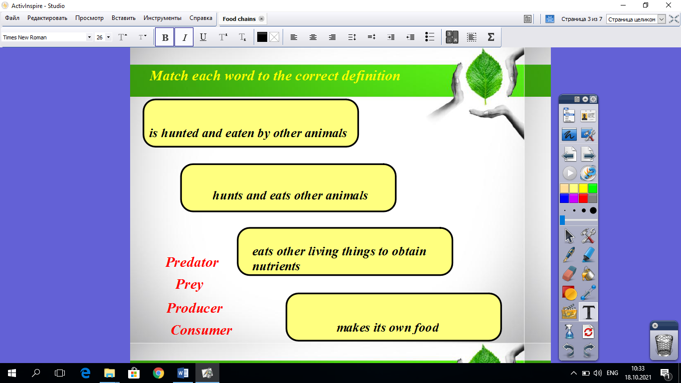The height and width of the screenshot is (383, 681).
Task: Click the Undo arrow in the toolbox
Action: pyautogui.click(x=569, y=350)
